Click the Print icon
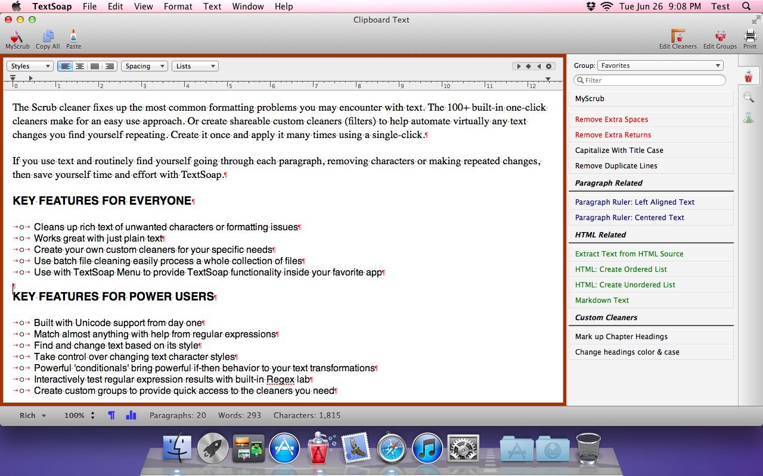 [x=749, y=37]
